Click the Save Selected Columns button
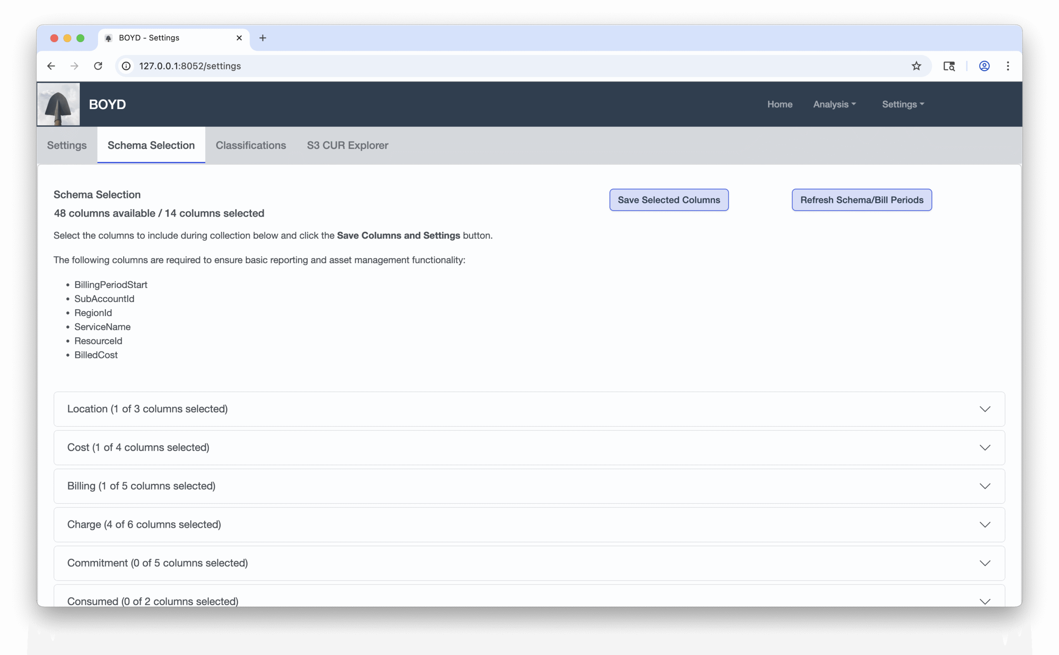The height and width of the screenshot is (655, 1059). [669, 200]
